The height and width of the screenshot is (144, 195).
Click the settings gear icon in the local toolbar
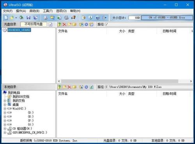click(x=86, y=87)
